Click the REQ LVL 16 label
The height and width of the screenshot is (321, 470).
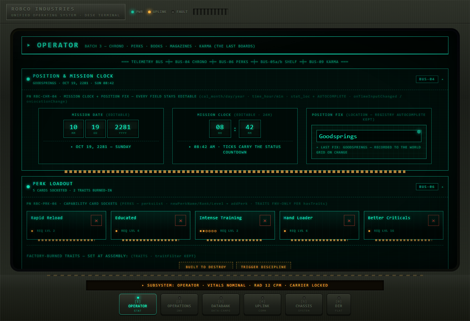pyautogui.click(x=384, y=231)
